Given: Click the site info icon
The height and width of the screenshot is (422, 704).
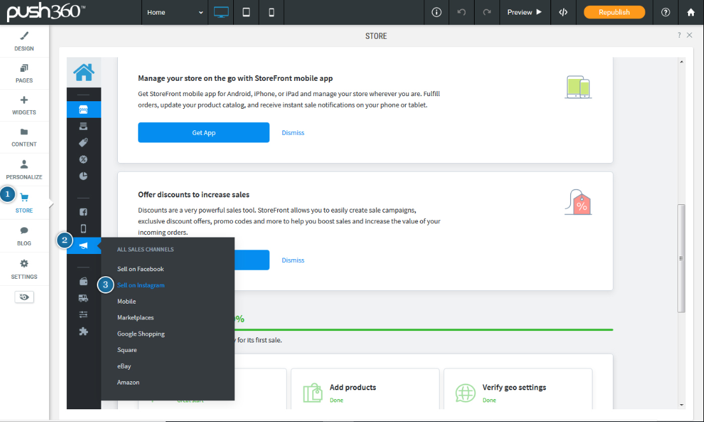Looking at the screenshot, I should (x=436, y=12).
